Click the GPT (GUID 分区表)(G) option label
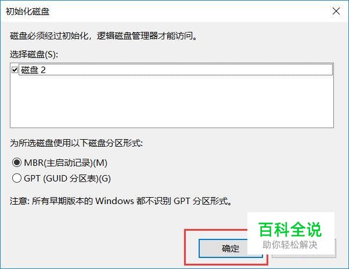This screenshot has width=349, height=269. (67, 179)
